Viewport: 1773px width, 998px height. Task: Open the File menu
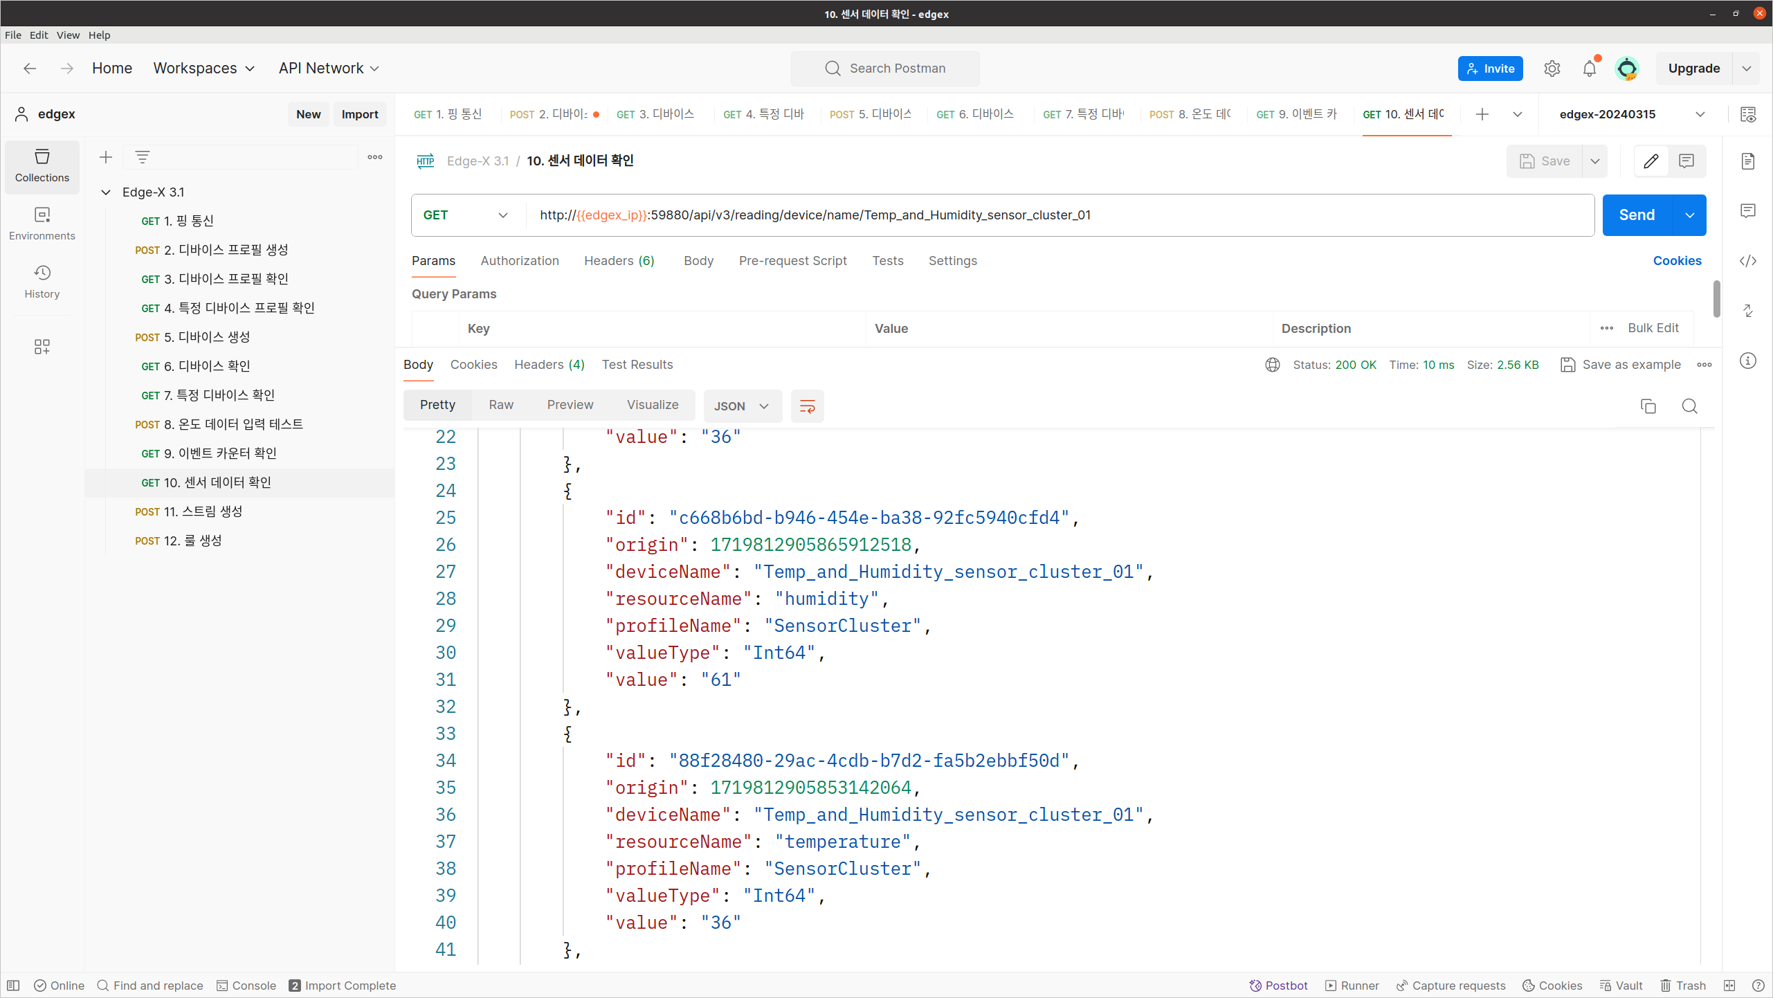tap(13, 35)
